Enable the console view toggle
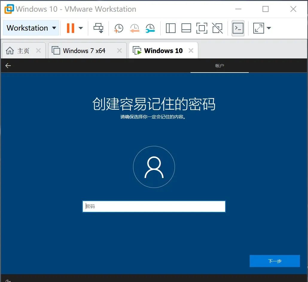308x282 pixels. click(238, 28)
